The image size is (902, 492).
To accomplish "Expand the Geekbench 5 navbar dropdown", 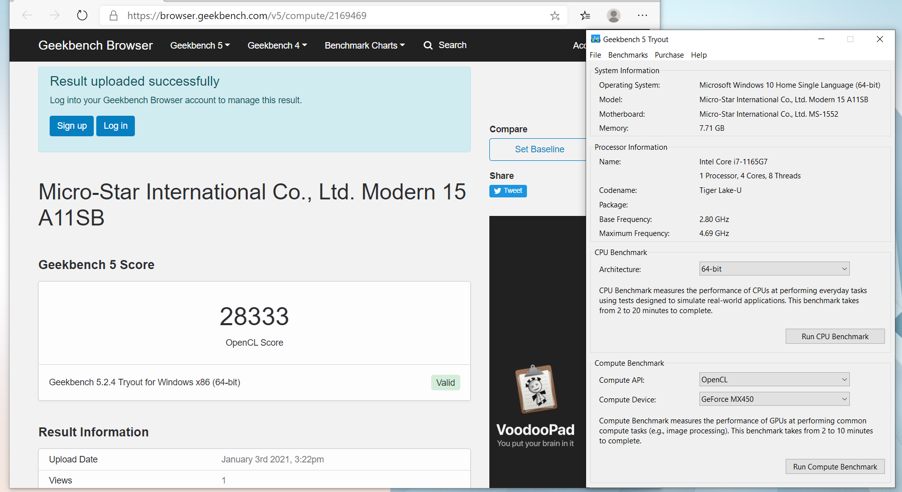I will 200,46.
